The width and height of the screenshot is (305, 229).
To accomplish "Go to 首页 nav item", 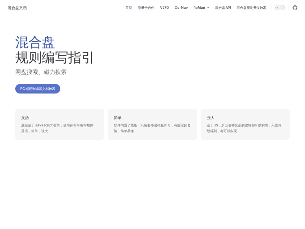I will (128, 8).
